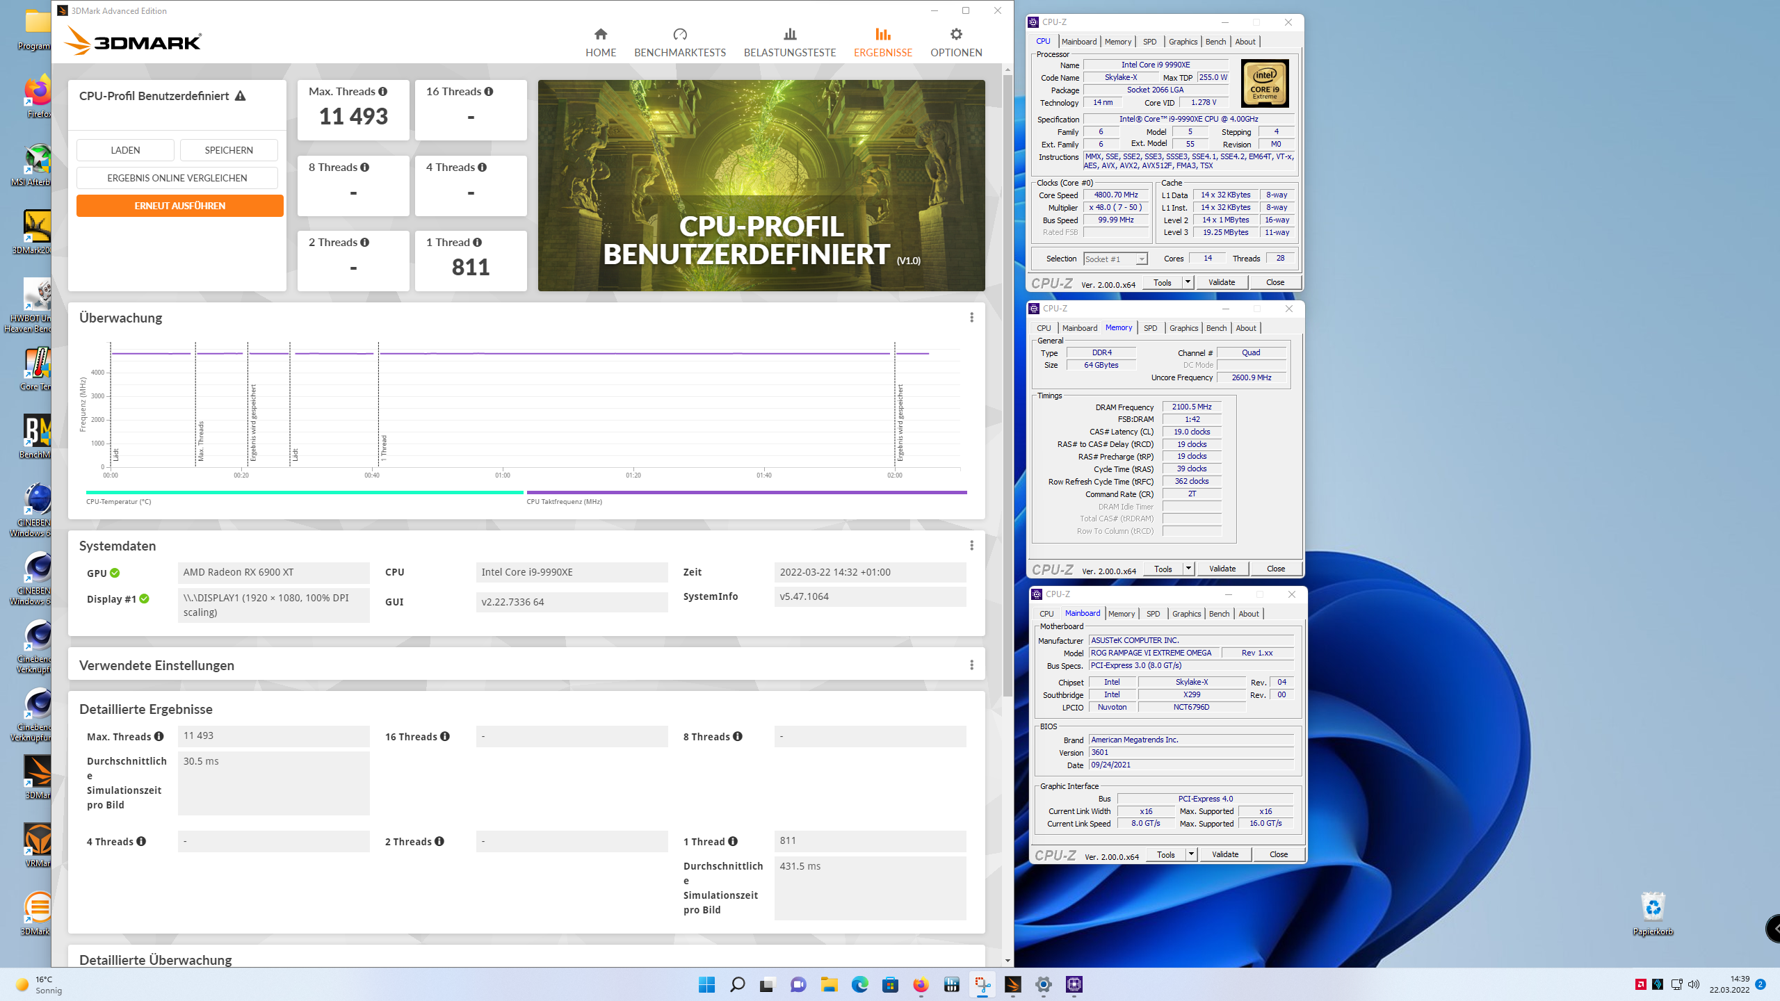Open BELASTUNGSTESTE in 3DMark

pos(790,42)
